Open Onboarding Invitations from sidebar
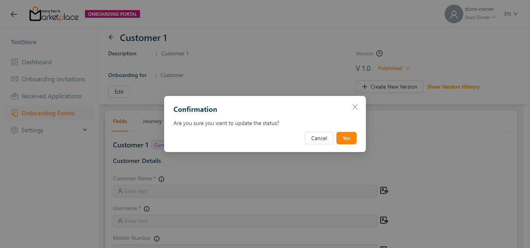Image resolution: width=530 pixels, height=248 pixels. pyautogui.click(x=53, y=79)
